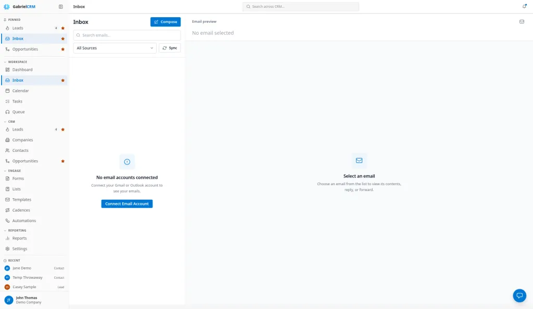The width and height of the screenshot is (533, 309).
Task: Click the GabrielCRM logo
Action: coord(19,6)
